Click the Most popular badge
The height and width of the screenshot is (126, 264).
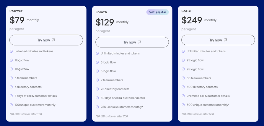[x=157, y=12]
